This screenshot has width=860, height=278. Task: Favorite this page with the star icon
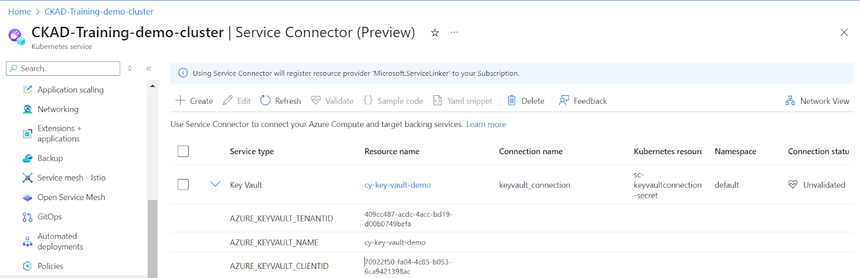[x=435, y=33]
